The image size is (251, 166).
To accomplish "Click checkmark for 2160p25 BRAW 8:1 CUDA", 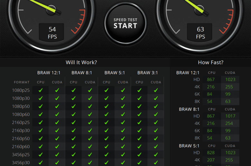I will pos(90,123).
